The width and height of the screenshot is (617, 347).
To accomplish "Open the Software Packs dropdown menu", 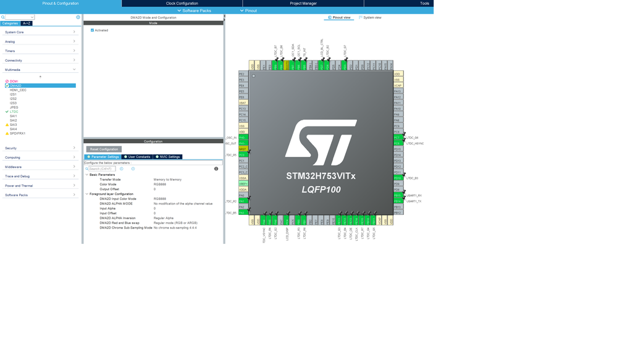I will coord(194,10).
